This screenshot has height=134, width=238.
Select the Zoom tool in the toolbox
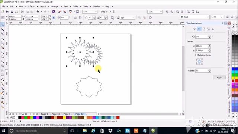3,38
